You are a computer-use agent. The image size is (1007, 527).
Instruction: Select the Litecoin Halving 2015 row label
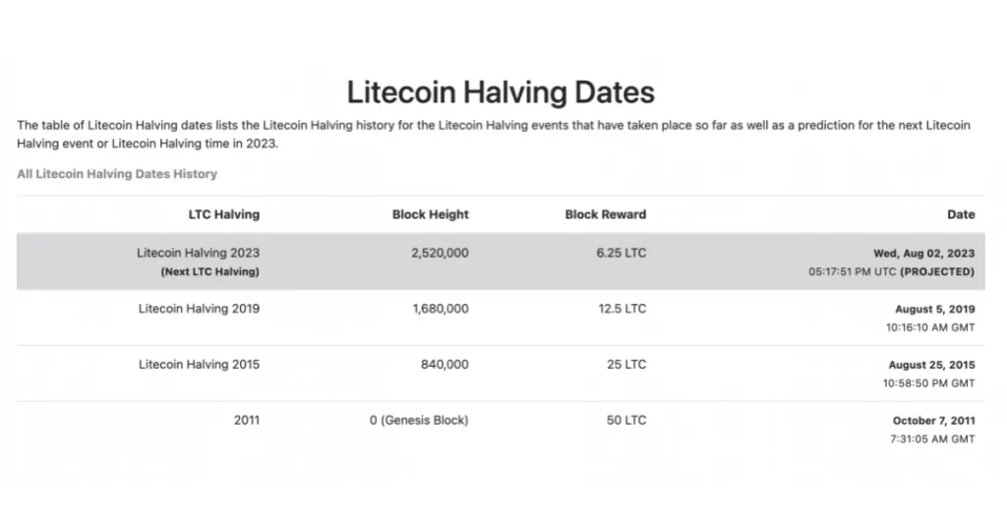click(199, 365)
